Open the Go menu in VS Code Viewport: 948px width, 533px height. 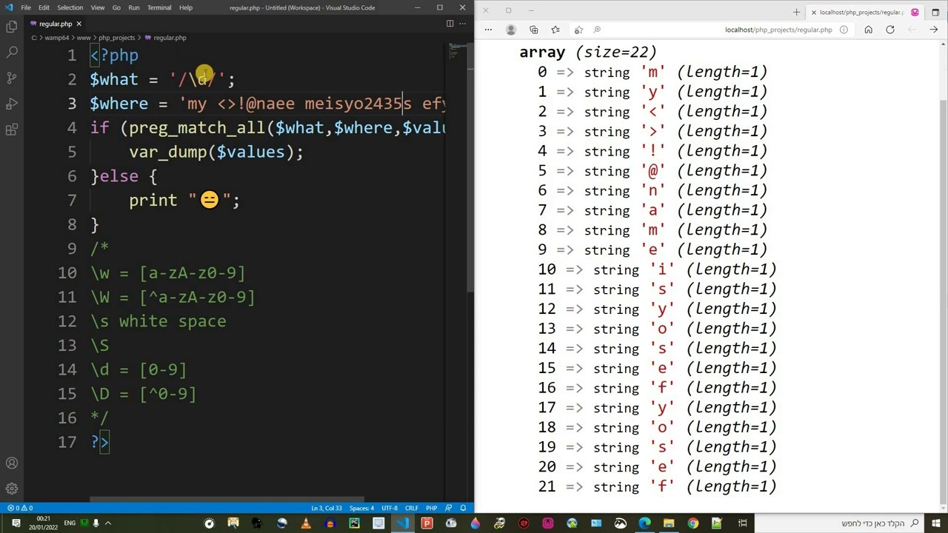(116, 7)
